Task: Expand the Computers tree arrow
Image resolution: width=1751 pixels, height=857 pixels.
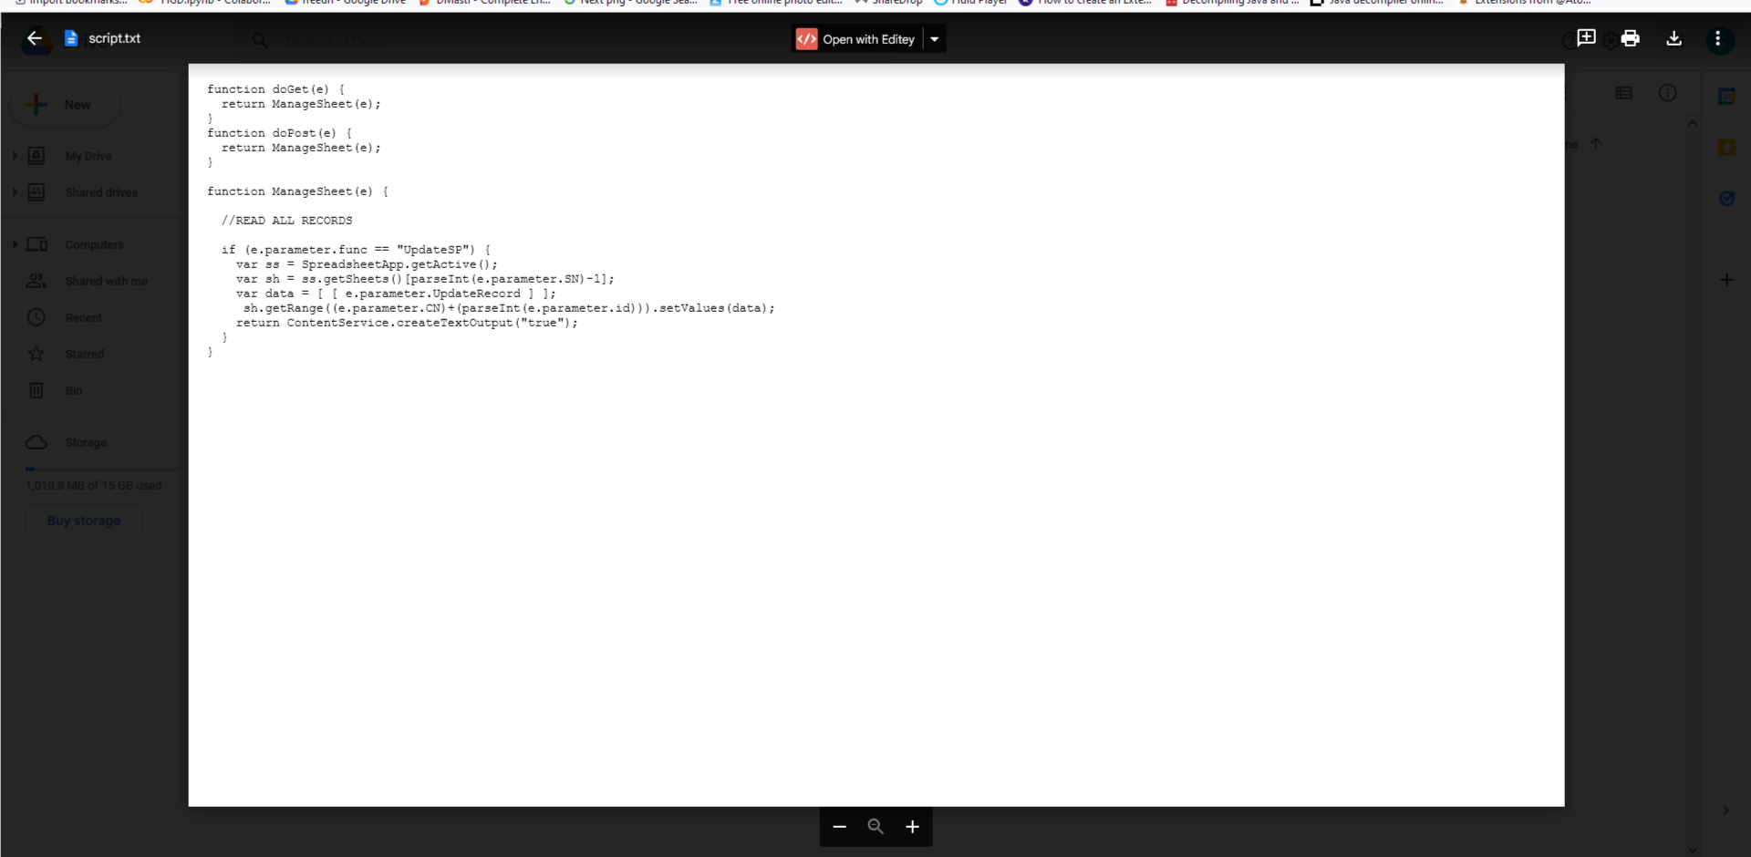Action: click(x=16, y=244)
